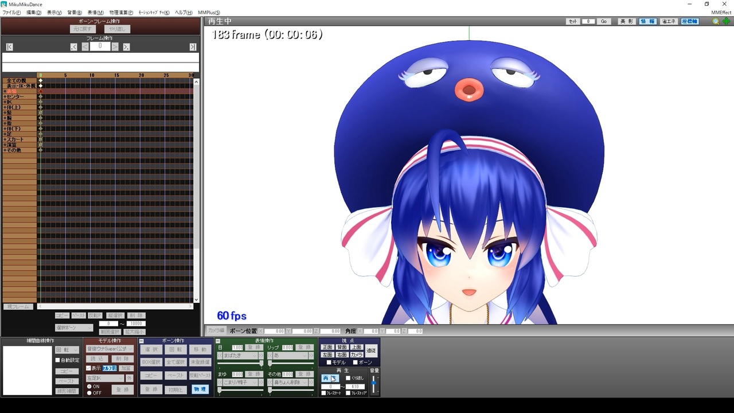The width and height of the screenshot is (734, 413).
Task: Open the 表示(V) menu
Action: [x=54, y=13]
